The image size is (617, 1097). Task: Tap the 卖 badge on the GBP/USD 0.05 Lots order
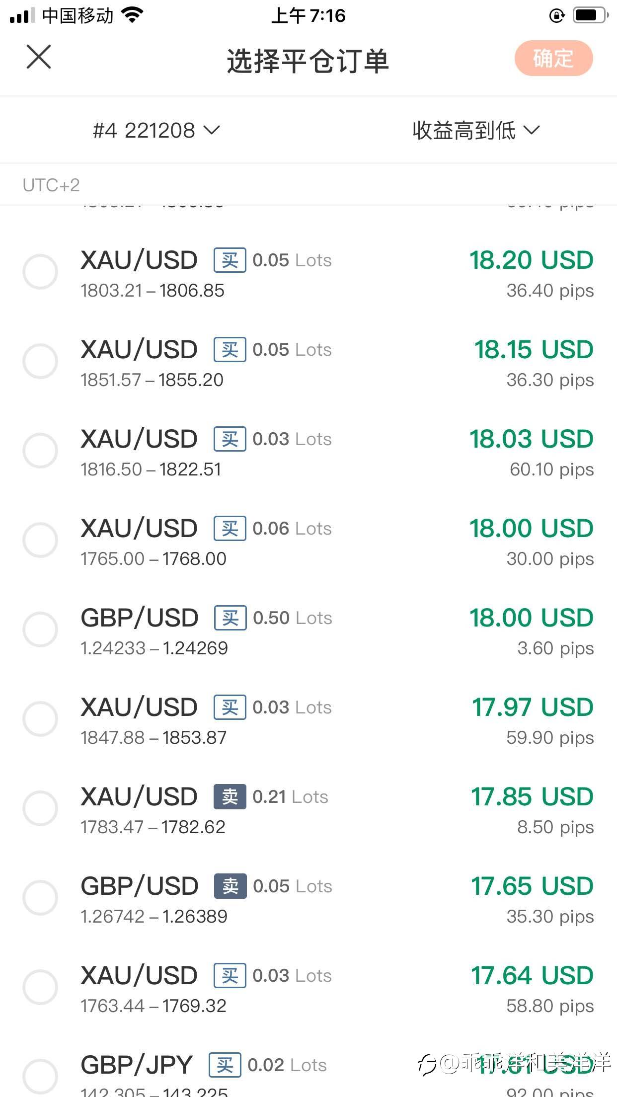pos(231,886)
